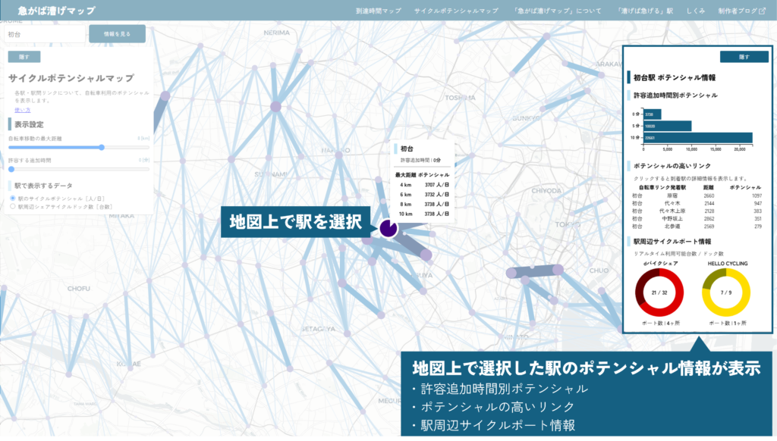
Task: Hide the left settings panel with 隠す
Action: click(24, 56)
